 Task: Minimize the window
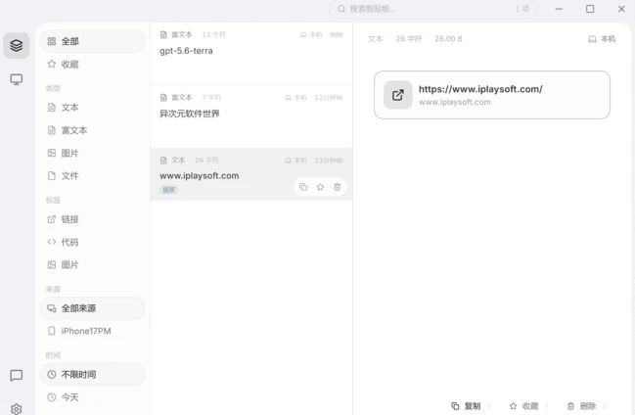559,9
